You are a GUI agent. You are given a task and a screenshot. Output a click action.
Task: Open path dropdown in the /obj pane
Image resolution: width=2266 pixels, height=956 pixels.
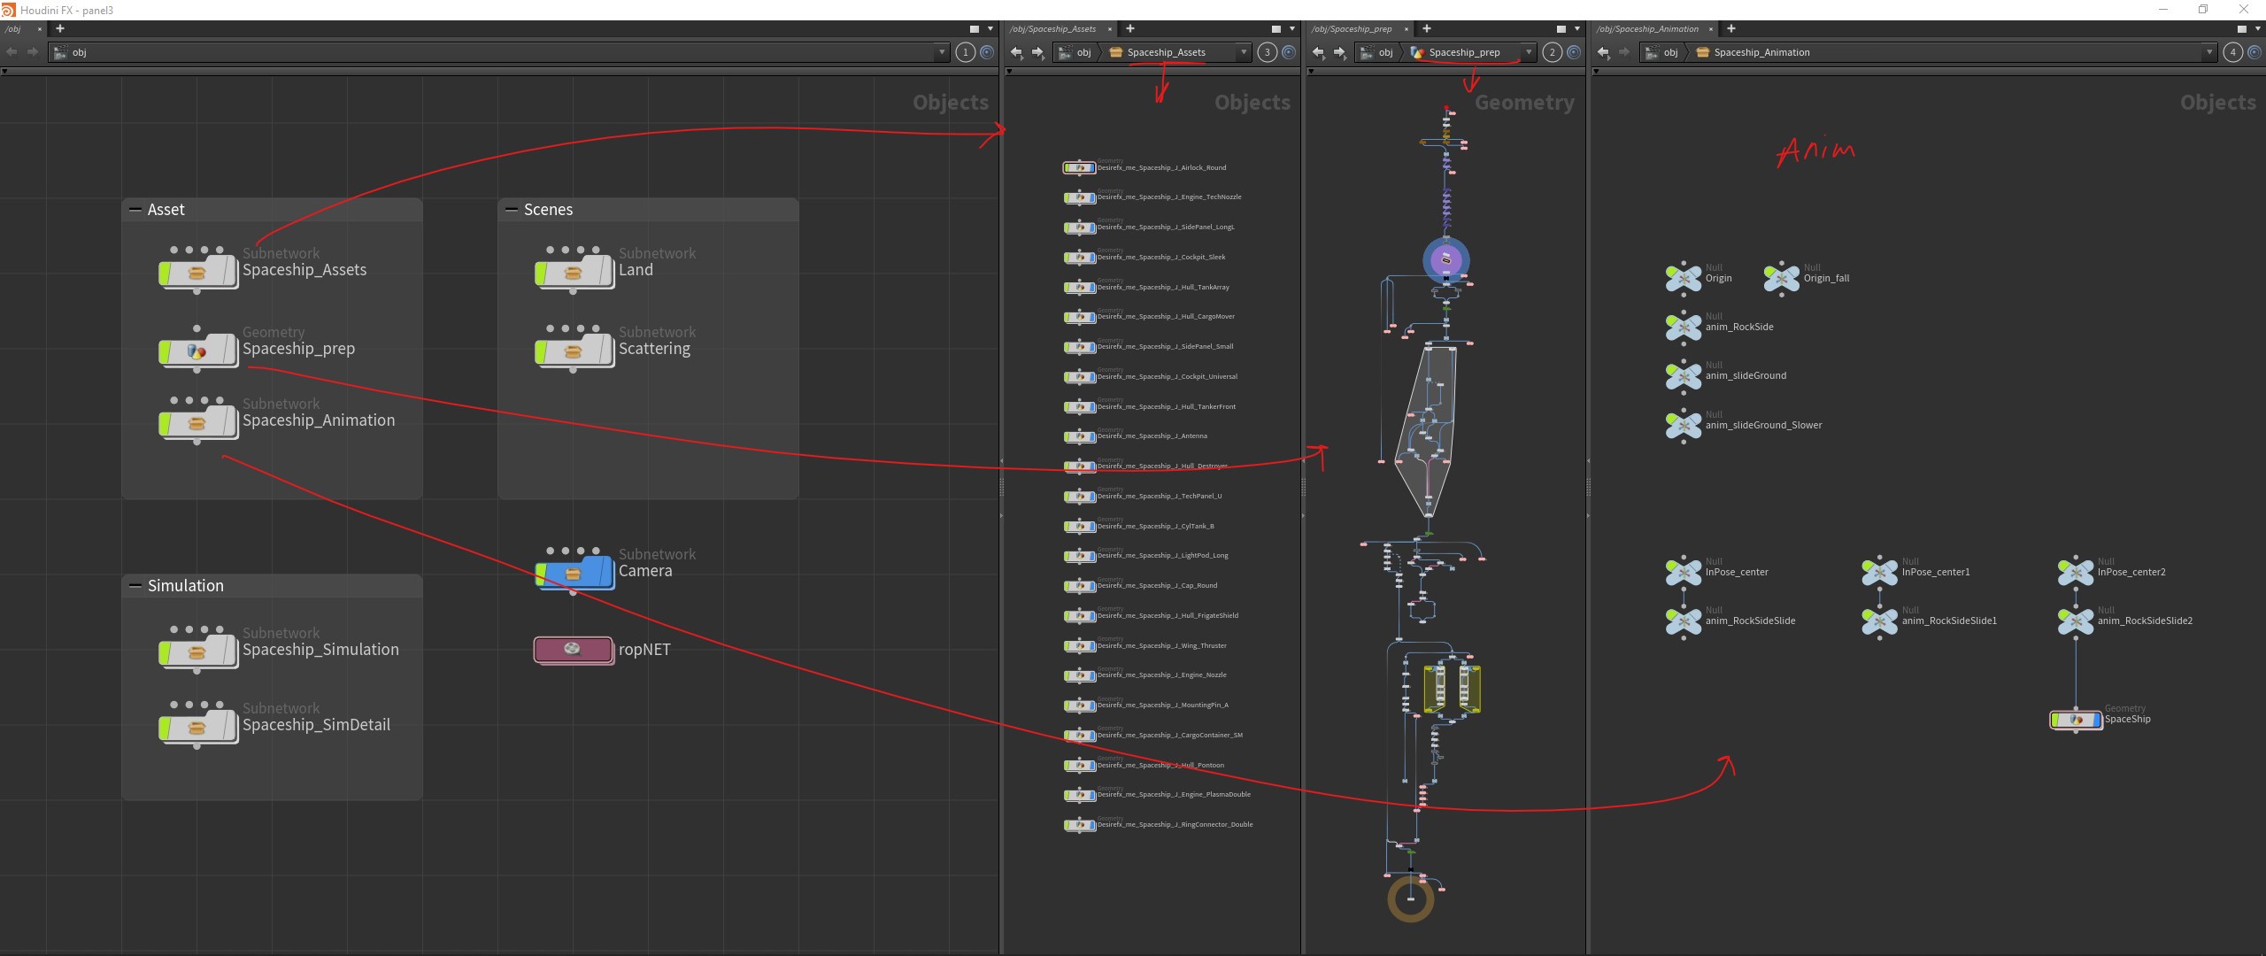point(942,52)
